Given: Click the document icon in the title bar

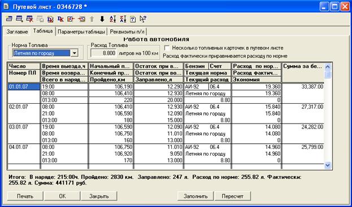Looking at the screenshot, I should (6, 7).
